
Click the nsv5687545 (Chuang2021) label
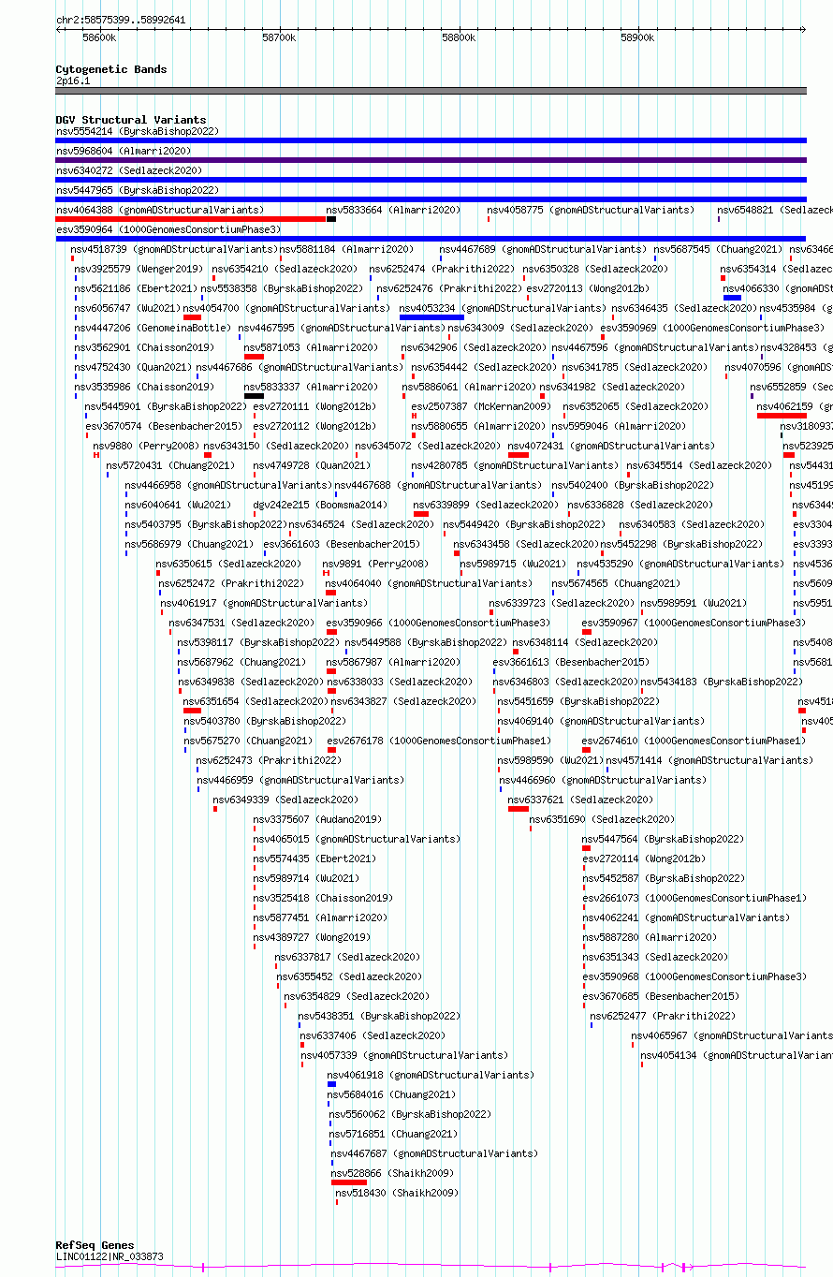[718, 249]
